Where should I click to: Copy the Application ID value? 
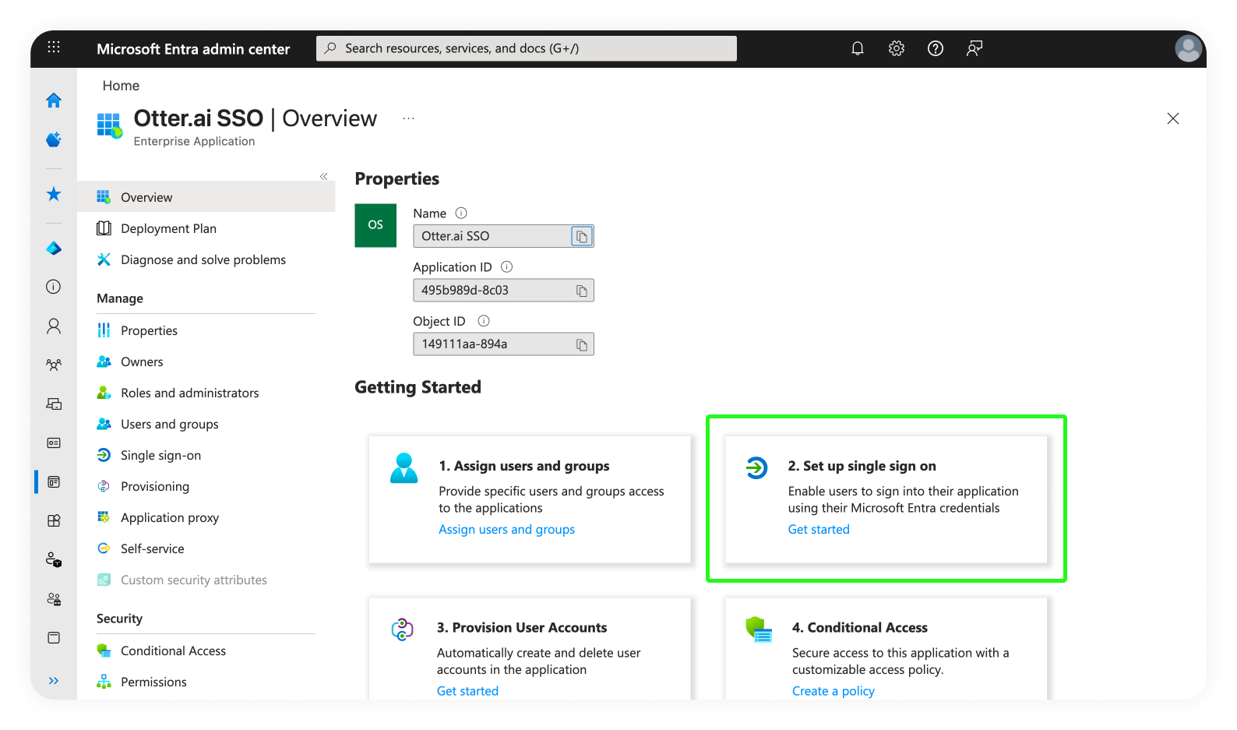click(581, 291)
